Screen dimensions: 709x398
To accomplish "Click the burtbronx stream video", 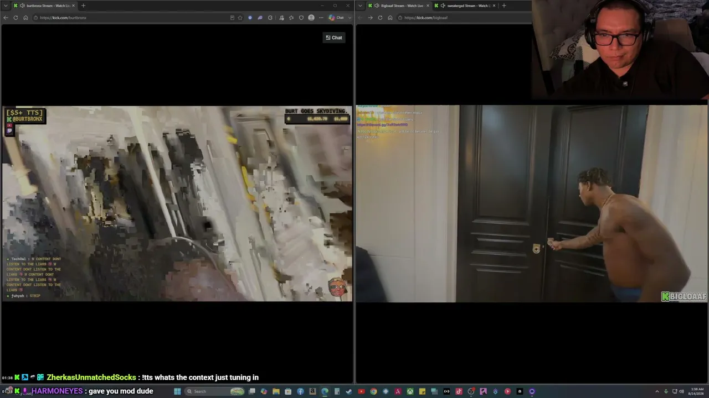I will pos(177,203).
